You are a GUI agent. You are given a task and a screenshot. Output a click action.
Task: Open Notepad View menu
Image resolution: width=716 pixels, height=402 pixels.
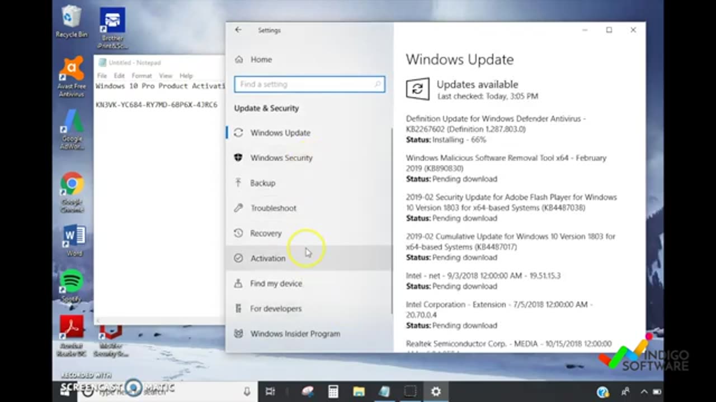(166, 75)
